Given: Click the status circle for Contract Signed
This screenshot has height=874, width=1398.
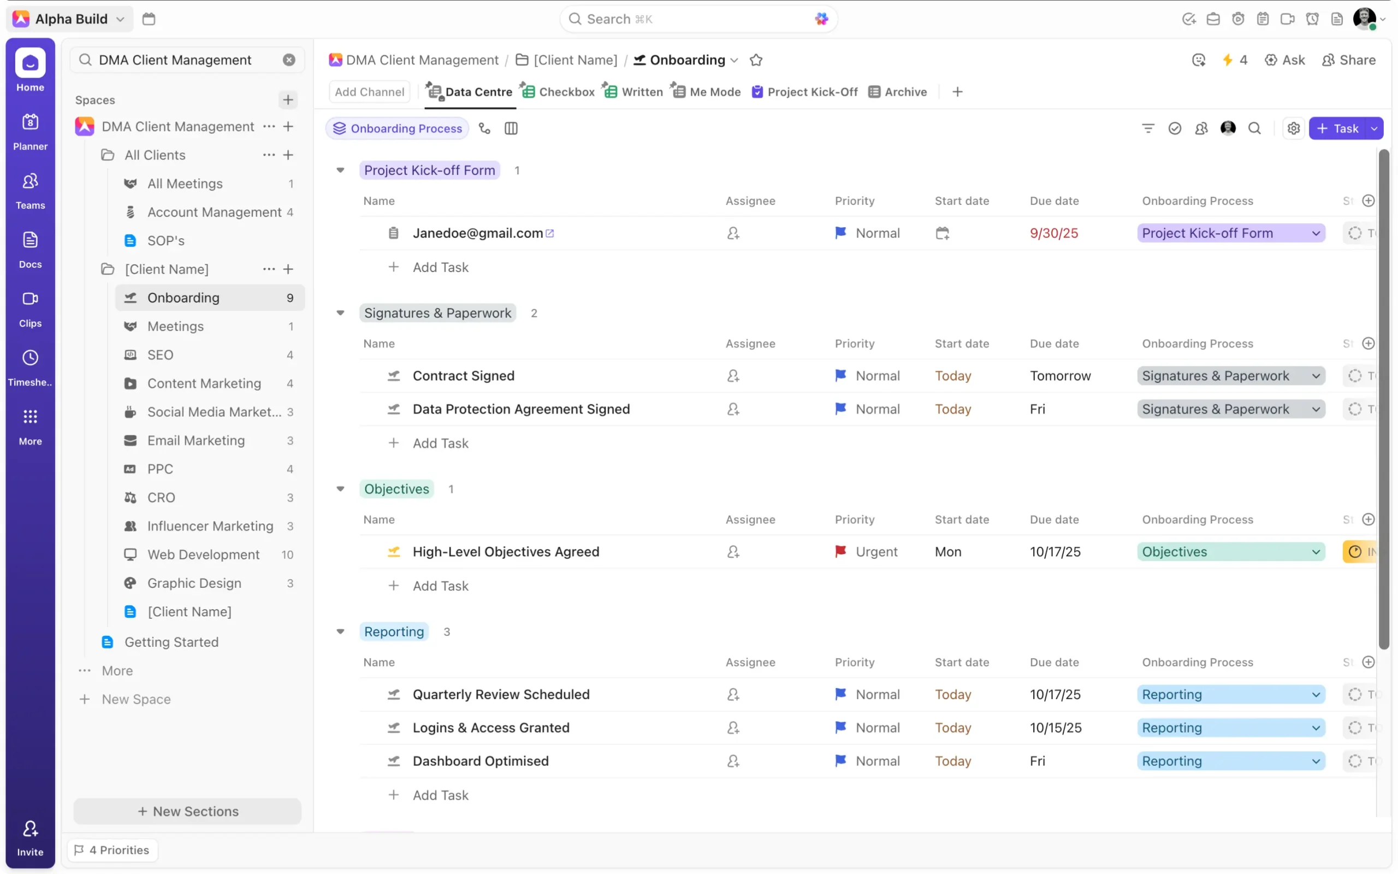Looking at the screenshot, I should [1355, 376].
